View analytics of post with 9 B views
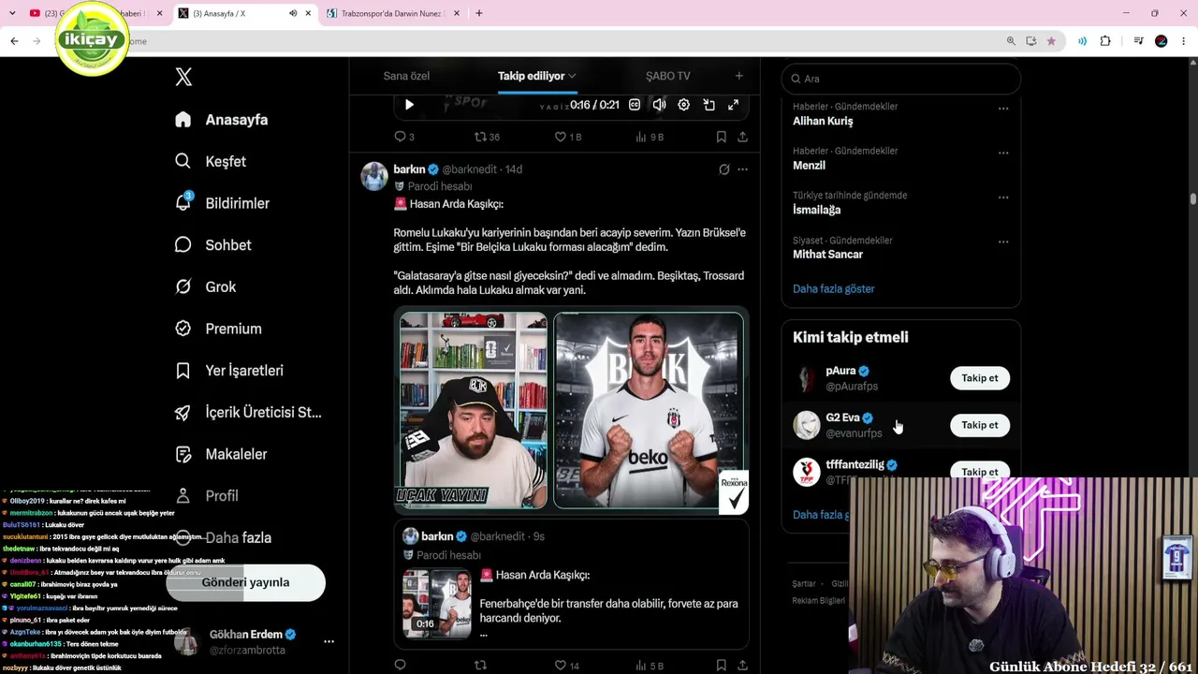This screenshot has height=674, width=1198. coord(650,137)
